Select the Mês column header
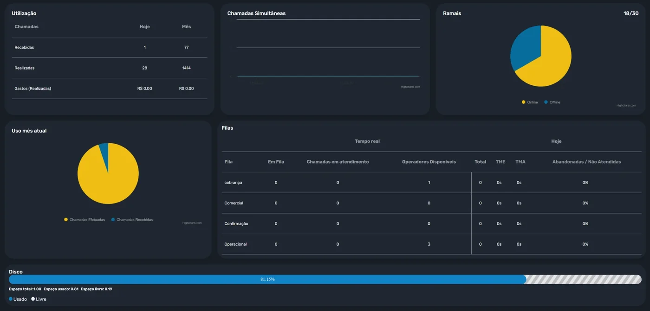This screenshot has height=311, width=650. [x=186, y=26]
